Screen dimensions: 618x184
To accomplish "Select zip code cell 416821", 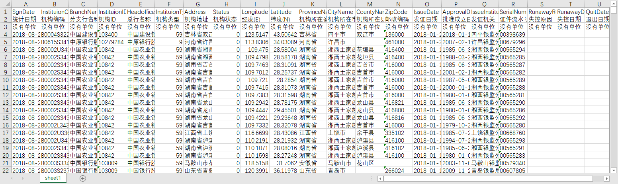I will [x=398, y=103].
